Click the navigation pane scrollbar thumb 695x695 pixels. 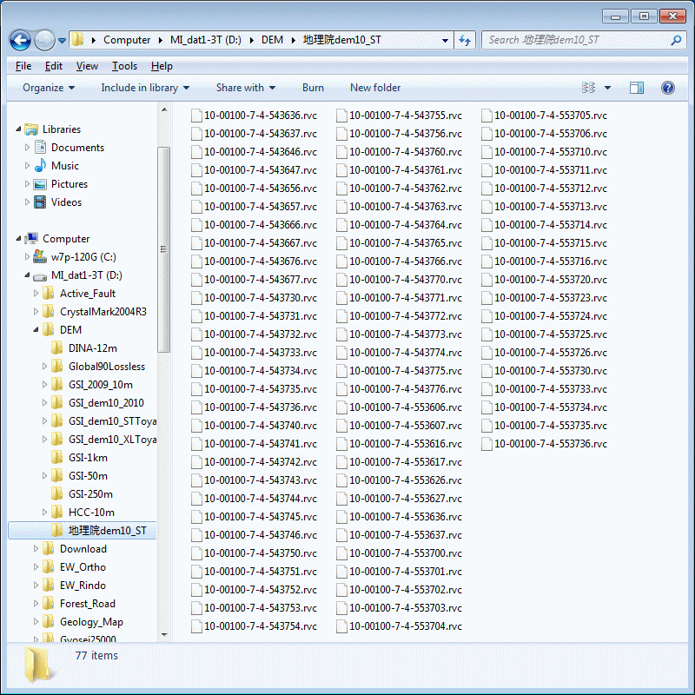(164, 249)
